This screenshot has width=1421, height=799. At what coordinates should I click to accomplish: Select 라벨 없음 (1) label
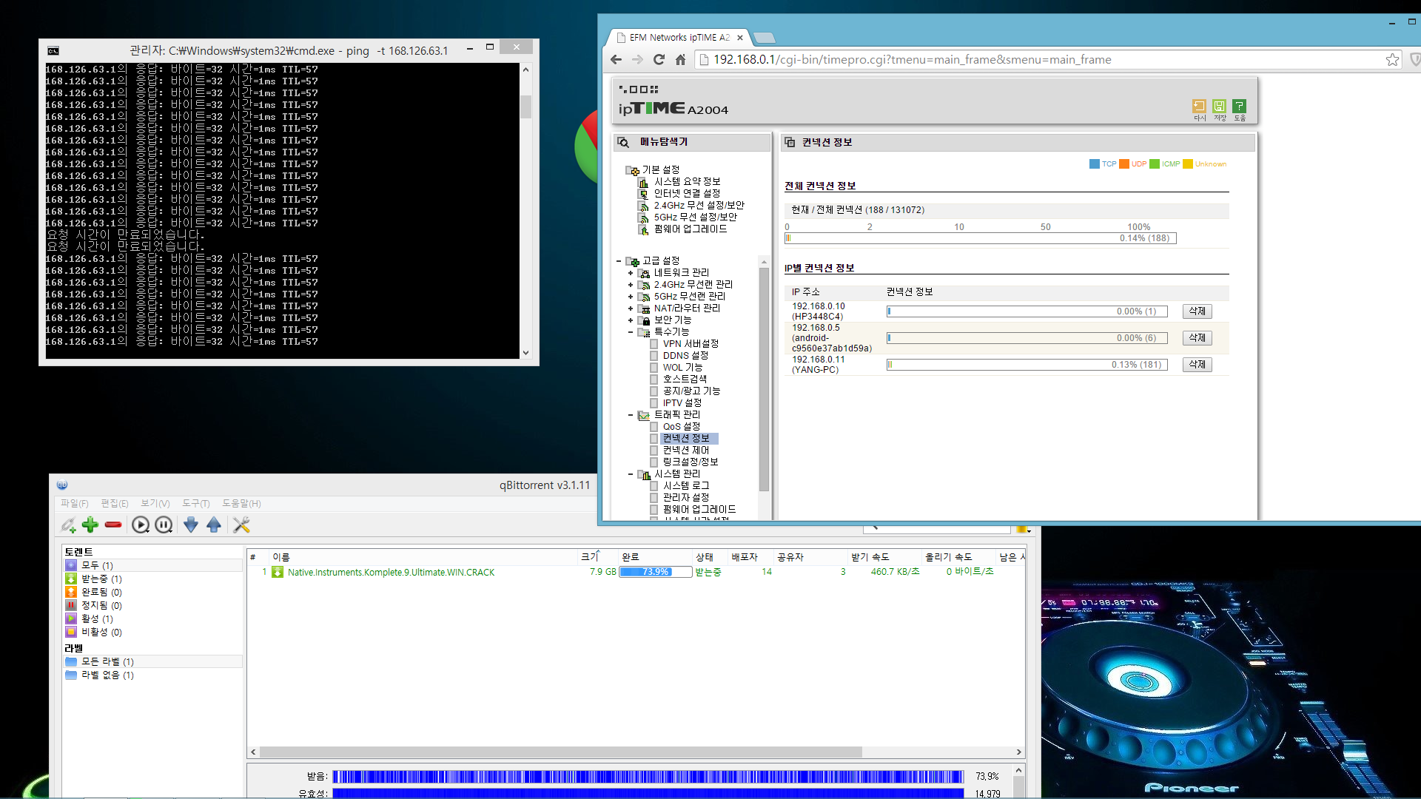tap(107, 675)
